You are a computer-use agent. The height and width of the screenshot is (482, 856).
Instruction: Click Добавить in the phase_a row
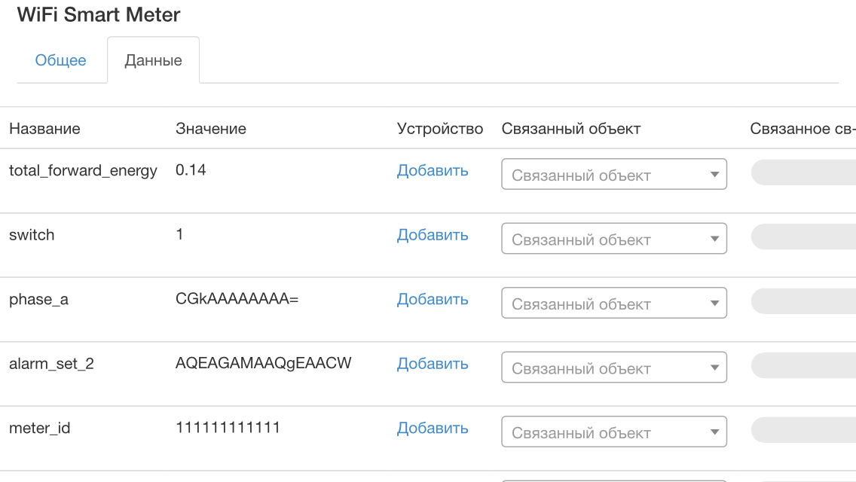pyautogui.click(x=432, y=300)
